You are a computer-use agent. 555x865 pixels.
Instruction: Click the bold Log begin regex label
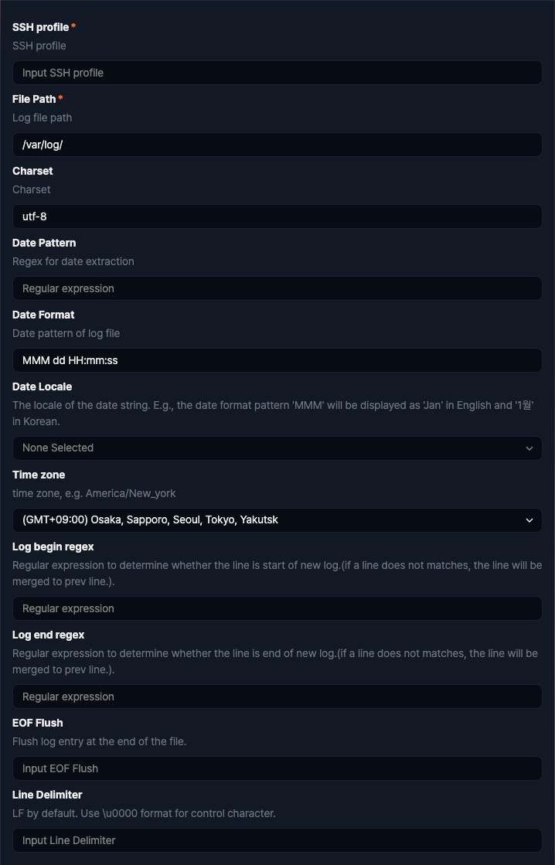53,547
